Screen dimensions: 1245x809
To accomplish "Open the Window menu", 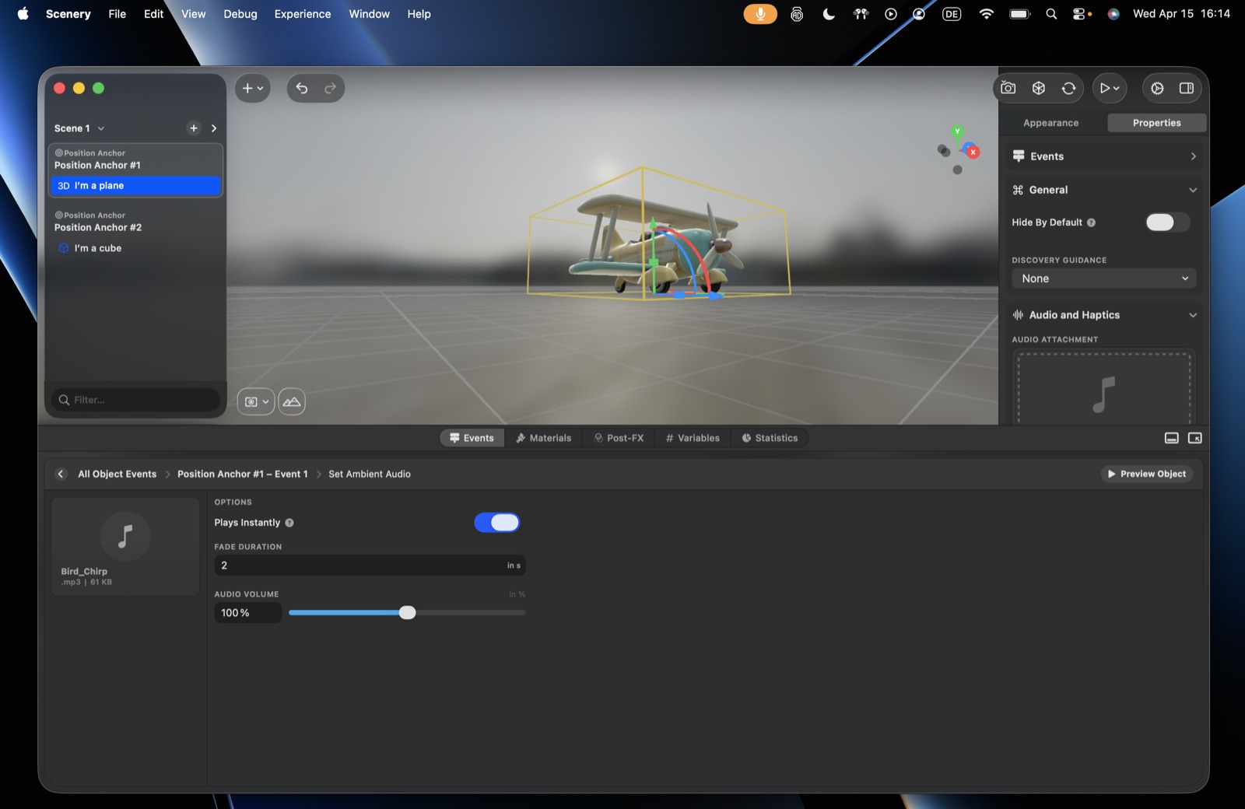I will pyautogui.click(x=369, y=14).
